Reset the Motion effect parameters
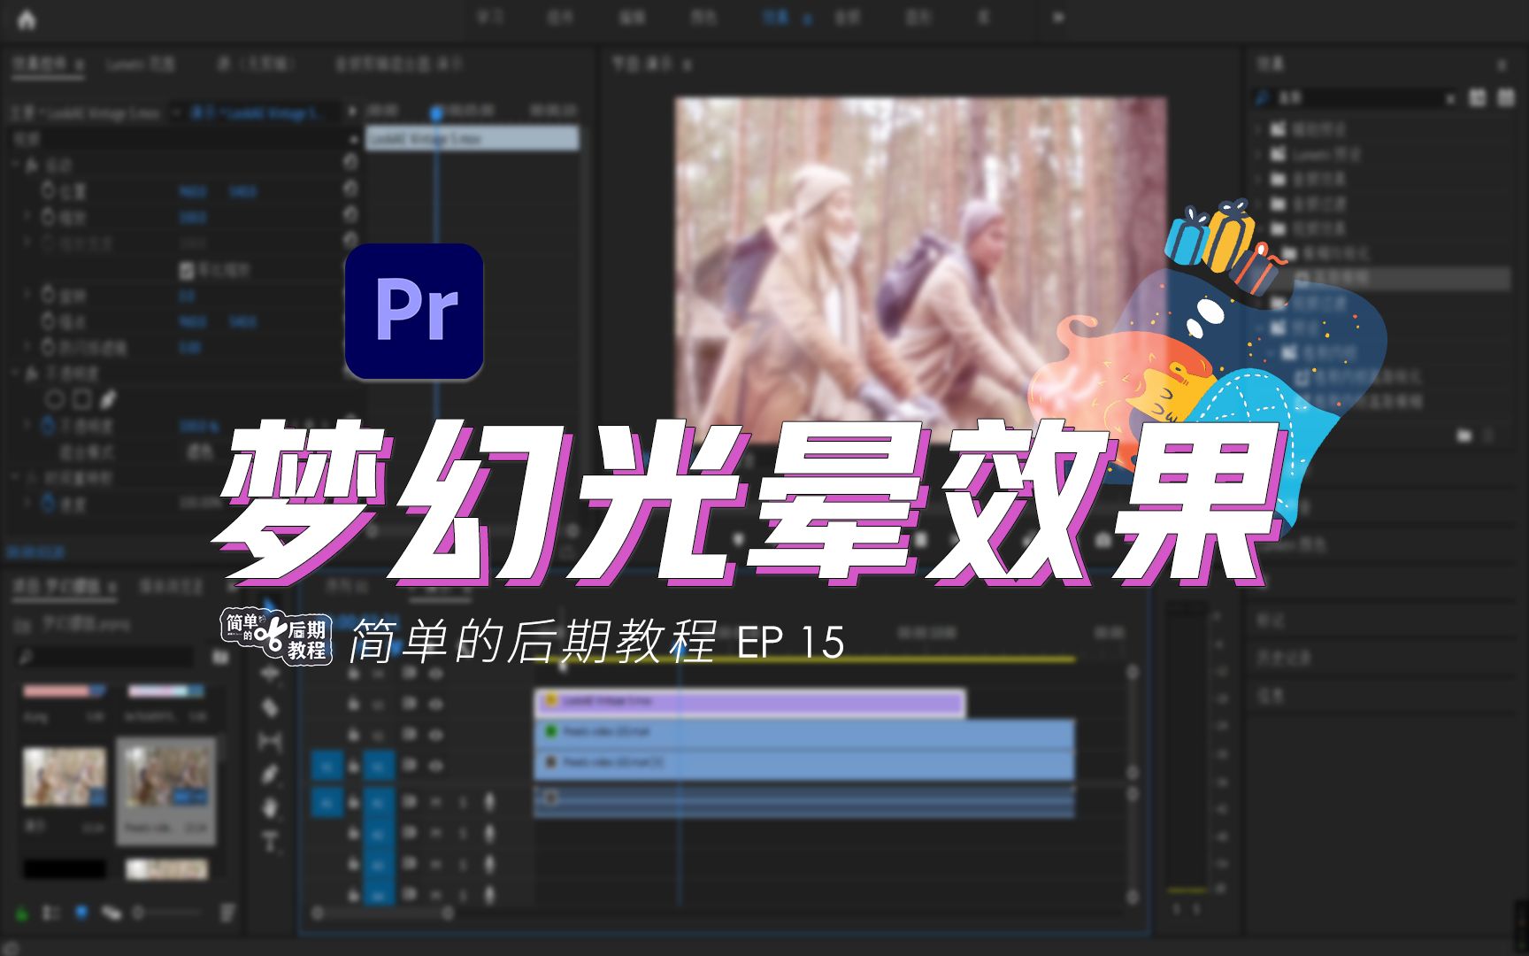 (x=350, y=162)
